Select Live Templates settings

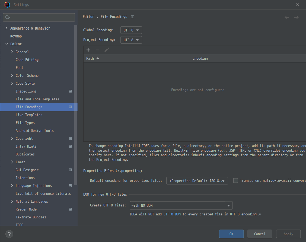click(29, 115)
